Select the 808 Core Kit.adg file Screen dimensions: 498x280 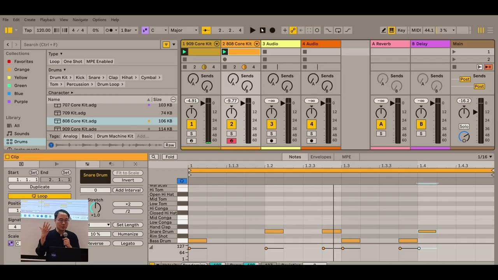click(x=112, y=121)
